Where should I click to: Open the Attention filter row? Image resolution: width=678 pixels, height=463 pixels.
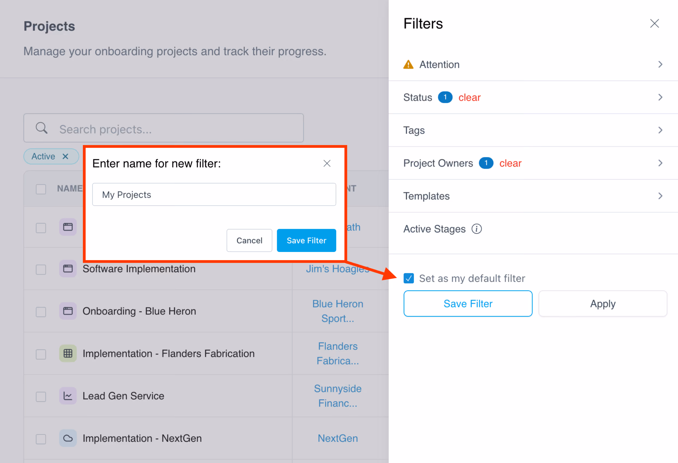pos(533,64)
